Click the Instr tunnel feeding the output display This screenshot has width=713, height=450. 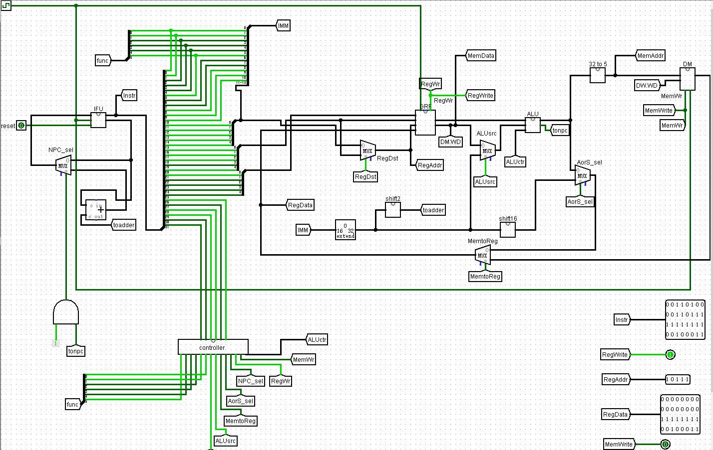pyautogui.click(x=622, y=320)
